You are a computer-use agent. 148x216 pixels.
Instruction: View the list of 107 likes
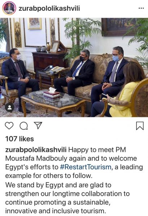point(19,139)
